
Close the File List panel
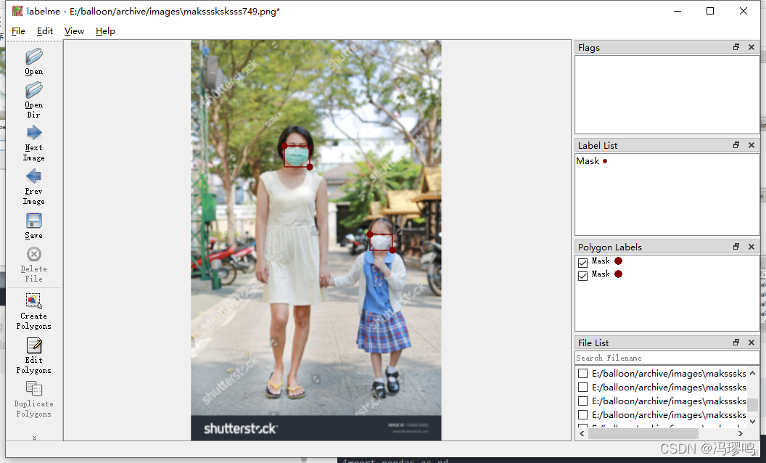pos(751,343)
